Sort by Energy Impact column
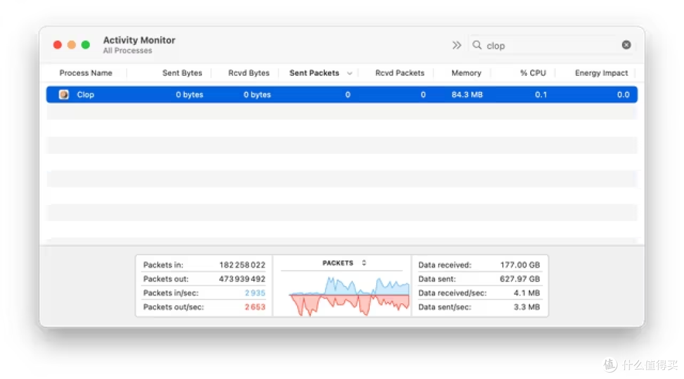Viewport: 684px width, 379px height. (602, 73)
